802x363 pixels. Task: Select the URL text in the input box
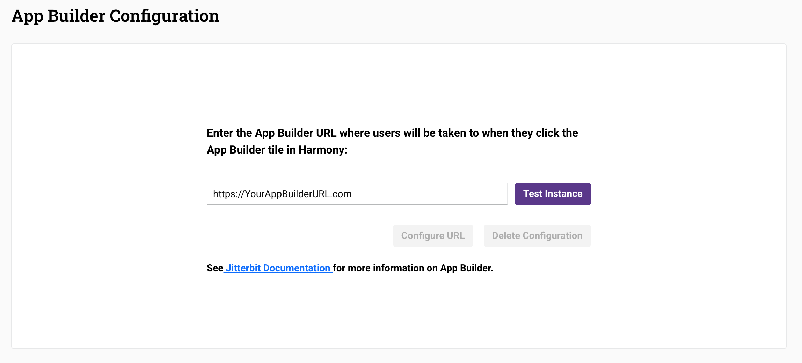[282, 194]
